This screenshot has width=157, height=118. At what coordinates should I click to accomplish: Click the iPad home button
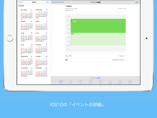10,38
